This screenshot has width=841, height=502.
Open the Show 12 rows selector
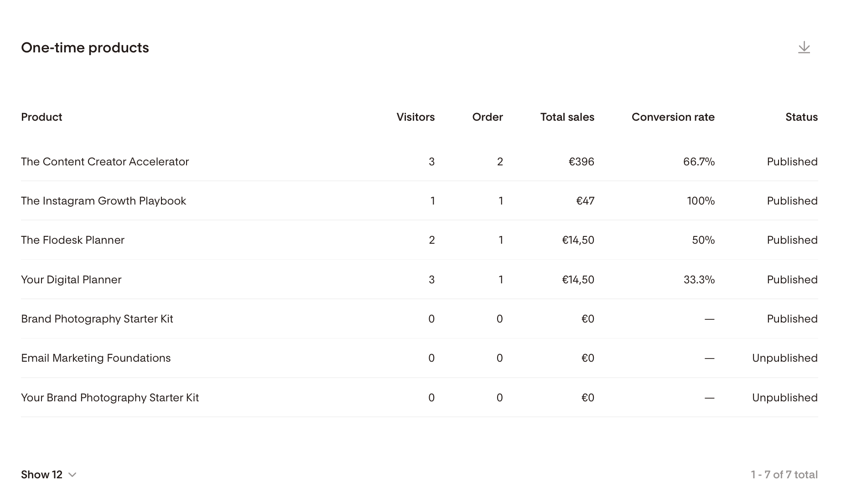click(48, 475)
